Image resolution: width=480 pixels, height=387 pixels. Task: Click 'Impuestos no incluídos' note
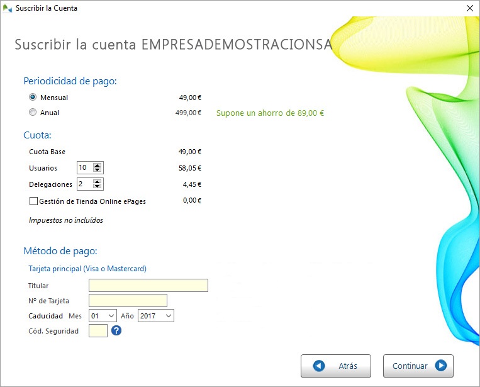(66, 220)
